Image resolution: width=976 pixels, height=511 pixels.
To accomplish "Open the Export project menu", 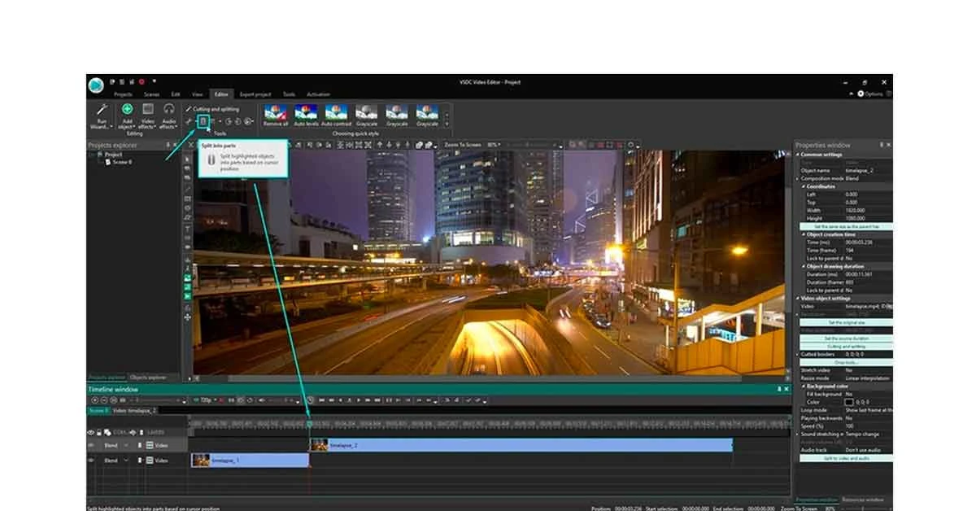I will (x=255, y=94).
